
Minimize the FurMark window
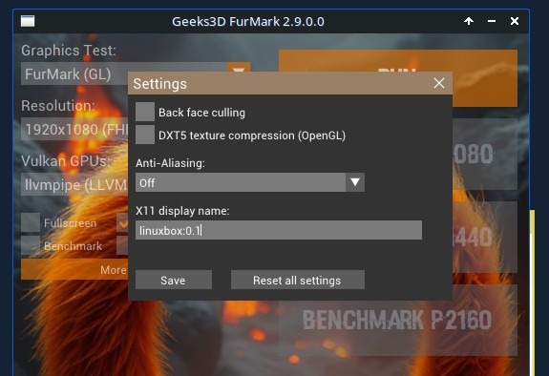[x=492, y=21]
